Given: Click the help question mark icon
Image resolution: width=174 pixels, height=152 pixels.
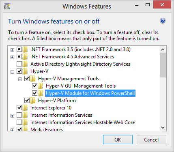Looking at the screenshot, I should (x=163, y=21).
